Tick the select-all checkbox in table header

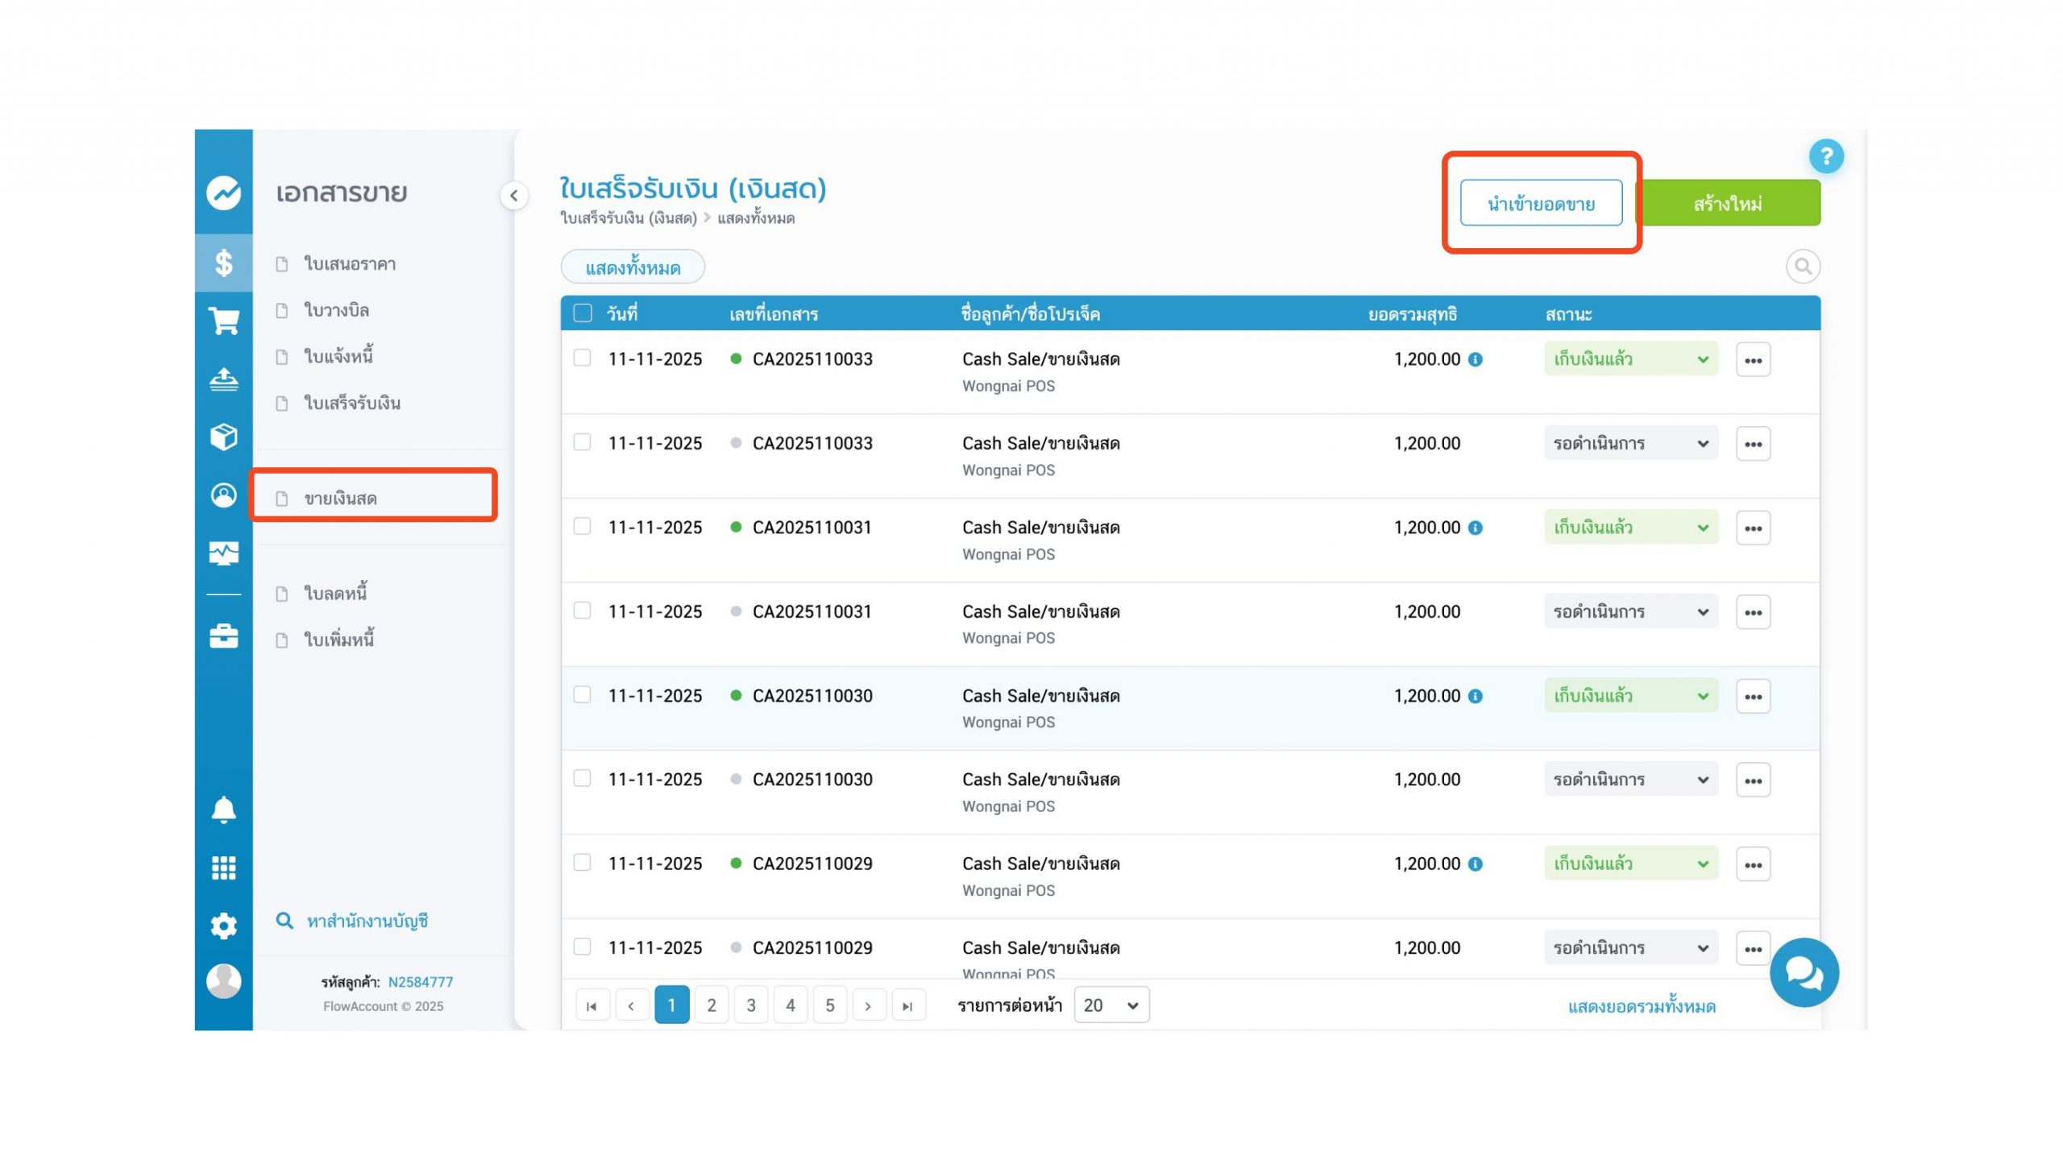(x=582, y=313)
